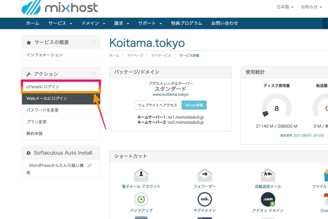The image size is (328, 219).
Task: Click the Forwarders envelope icon
Action: pyautogui.click(x=204, y=175)
